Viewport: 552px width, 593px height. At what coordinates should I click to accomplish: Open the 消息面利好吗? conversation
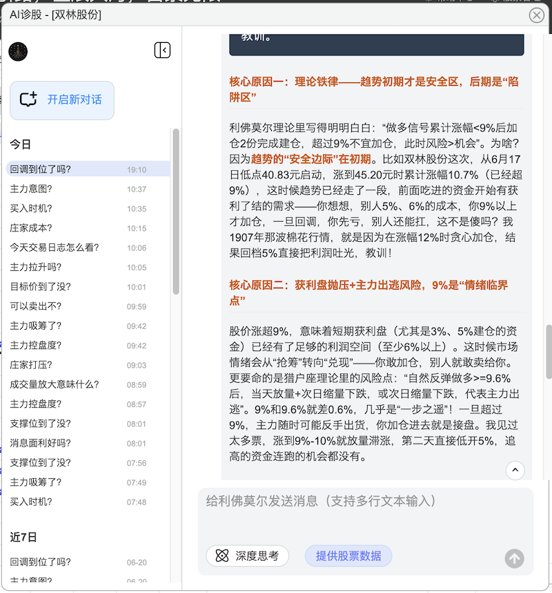[40, 443]
